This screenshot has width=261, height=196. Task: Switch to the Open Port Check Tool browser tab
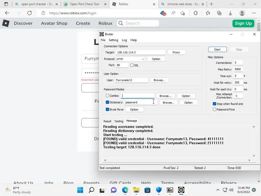(x=84, y=4)
